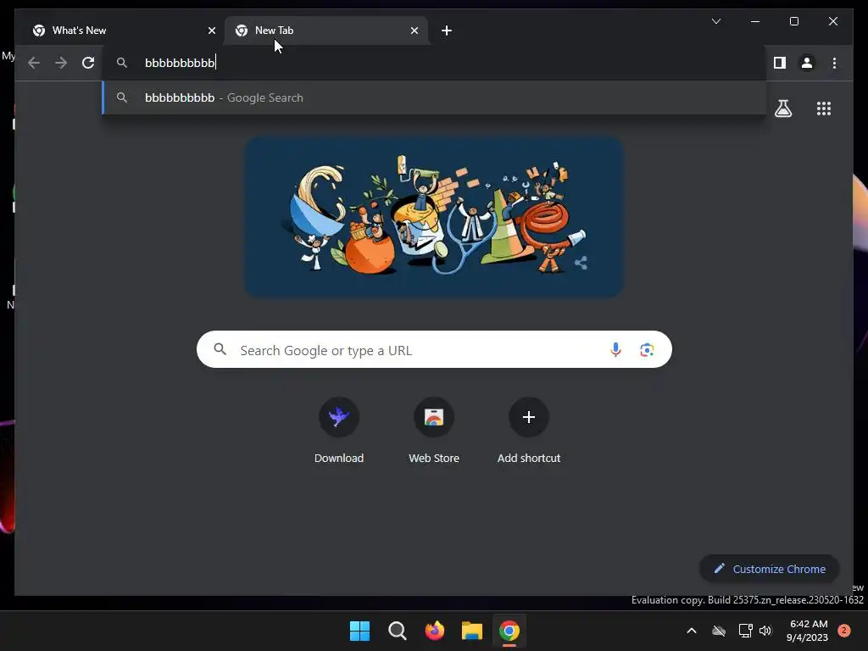This screenshot has width=868, height=651.
Task: Click the Chrome taskbar icon
Action: click(x=509, y=631)
